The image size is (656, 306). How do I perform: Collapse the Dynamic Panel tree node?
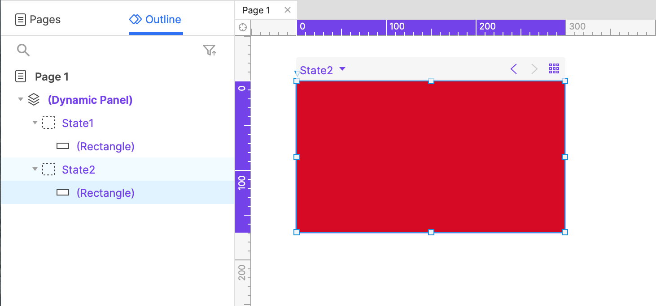(x=20, y=99)
